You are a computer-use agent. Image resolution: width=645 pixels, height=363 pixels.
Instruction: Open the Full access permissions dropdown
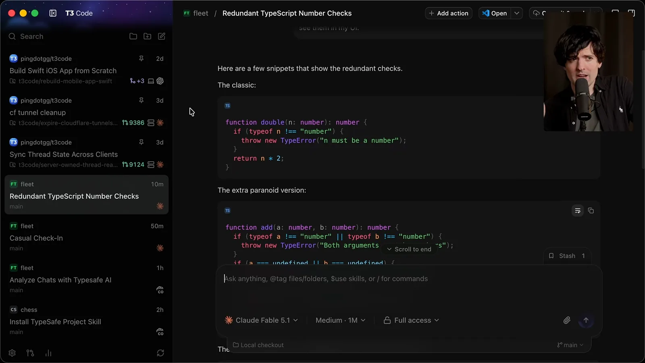(x=411, y=320)
